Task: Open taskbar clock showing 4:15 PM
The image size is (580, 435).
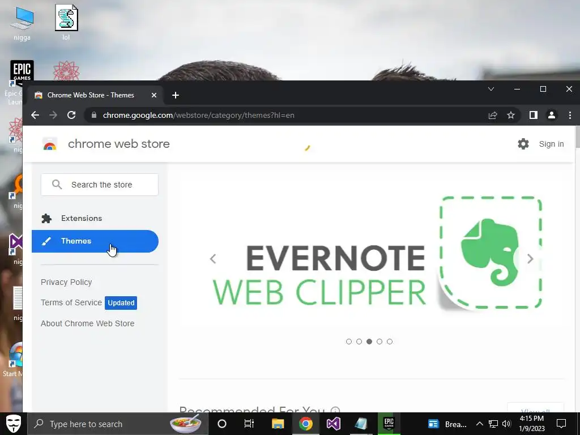Action: tap(532, 424)
